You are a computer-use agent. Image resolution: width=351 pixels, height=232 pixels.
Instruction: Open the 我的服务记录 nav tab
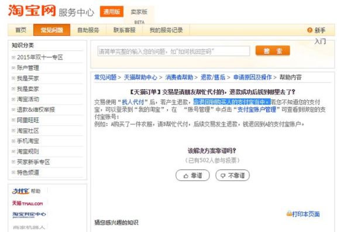(x=166, y=30)
